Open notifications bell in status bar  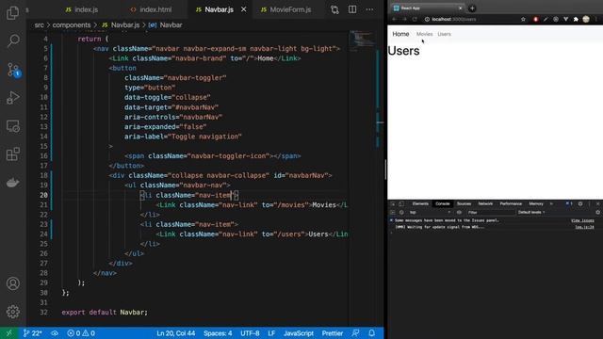pos(371,333)
